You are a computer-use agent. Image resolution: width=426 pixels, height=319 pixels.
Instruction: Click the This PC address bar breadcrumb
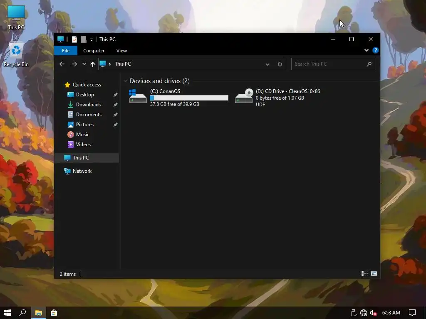tap(123, 64)
